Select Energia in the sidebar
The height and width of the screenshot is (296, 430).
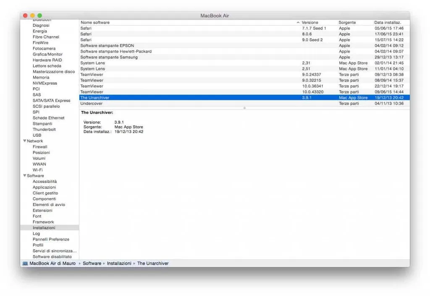(x=40, y=31)
